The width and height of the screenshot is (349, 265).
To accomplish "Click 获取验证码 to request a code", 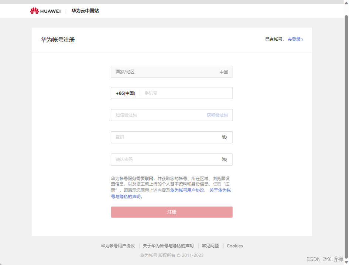I will (x=217, y=115).
